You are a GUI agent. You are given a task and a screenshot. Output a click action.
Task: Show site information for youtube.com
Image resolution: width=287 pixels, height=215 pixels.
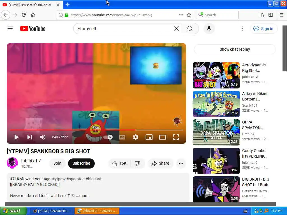pyautogui.click(x=61, y=15)
